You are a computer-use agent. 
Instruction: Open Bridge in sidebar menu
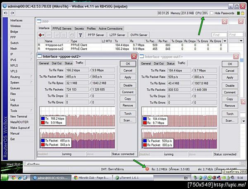tap(14, 32)
